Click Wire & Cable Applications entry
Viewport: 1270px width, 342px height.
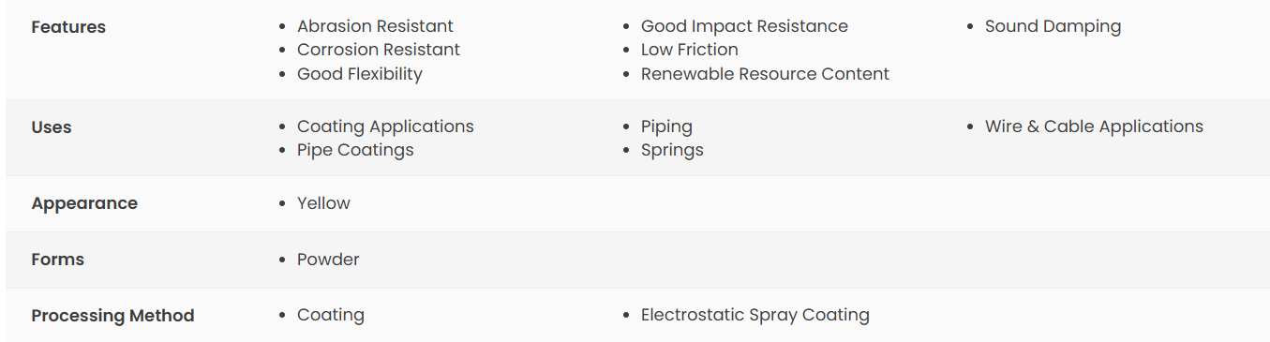(1094, 126)
